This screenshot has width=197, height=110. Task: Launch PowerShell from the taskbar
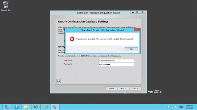17,107
